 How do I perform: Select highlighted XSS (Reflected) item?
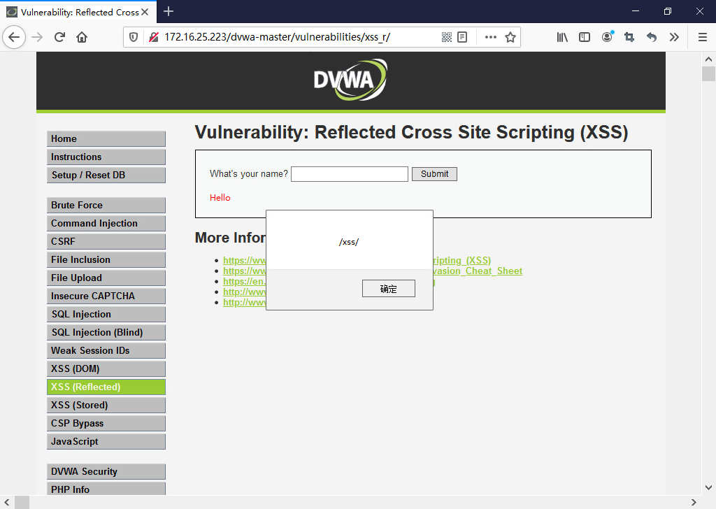tap(106, 387)
